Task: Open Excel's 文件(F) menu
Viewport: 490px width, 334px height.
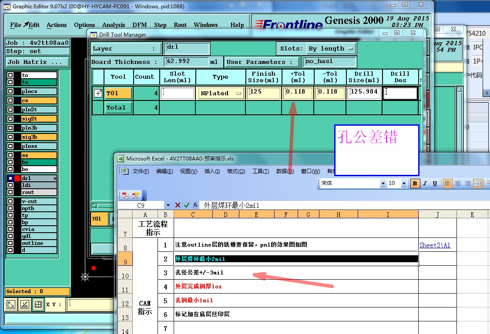Action: (x=141, y=171)
